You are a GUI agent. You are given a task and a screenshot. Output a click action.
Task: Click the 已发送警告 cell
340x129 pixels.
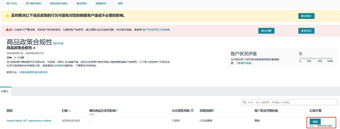click(206, 120)
